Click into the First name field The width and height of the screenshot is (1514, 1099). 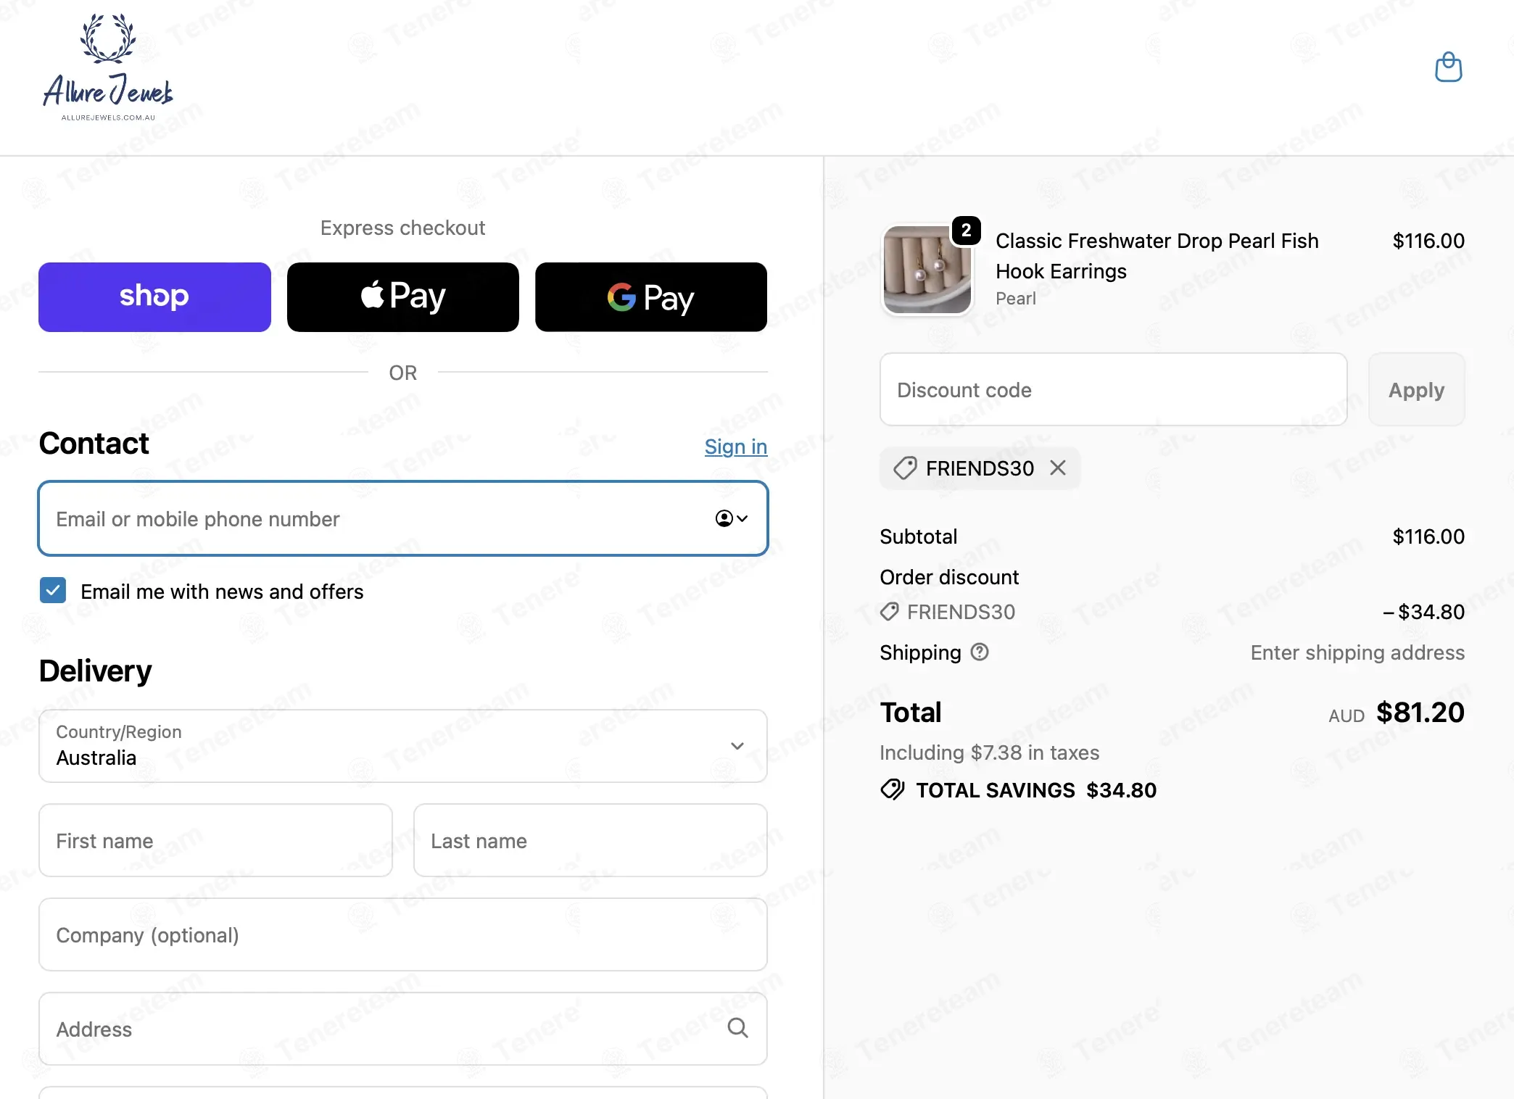point(215,840)
